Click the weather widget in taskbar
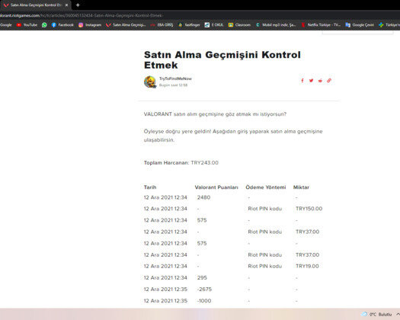 [376, 314]
